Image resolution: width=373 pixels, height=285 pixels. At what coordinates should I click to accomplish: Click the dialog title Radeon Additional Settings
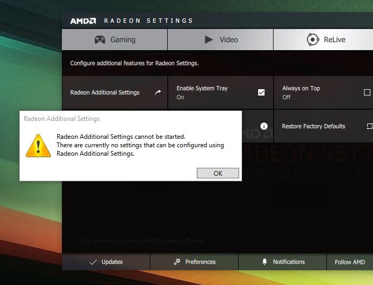click(61, 119)
